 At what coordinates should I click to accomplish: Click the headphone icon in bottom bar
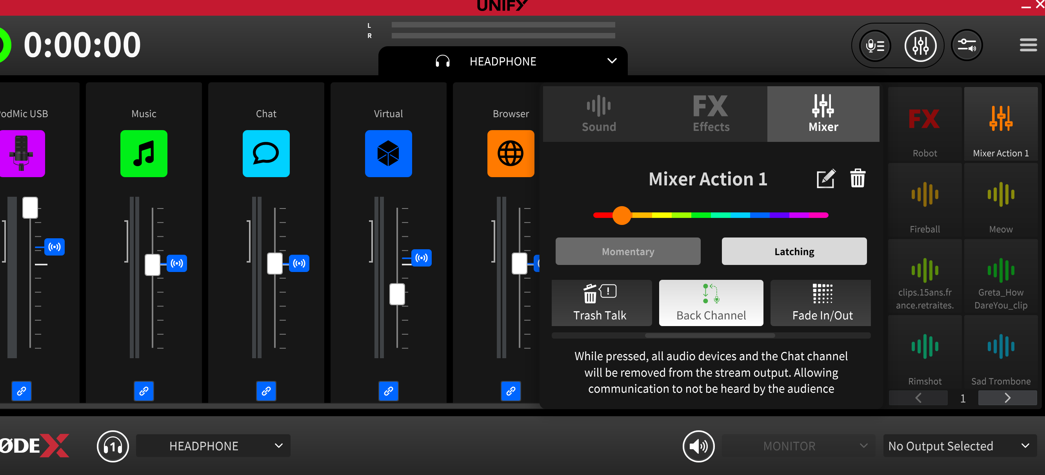(x=113, y=446)
